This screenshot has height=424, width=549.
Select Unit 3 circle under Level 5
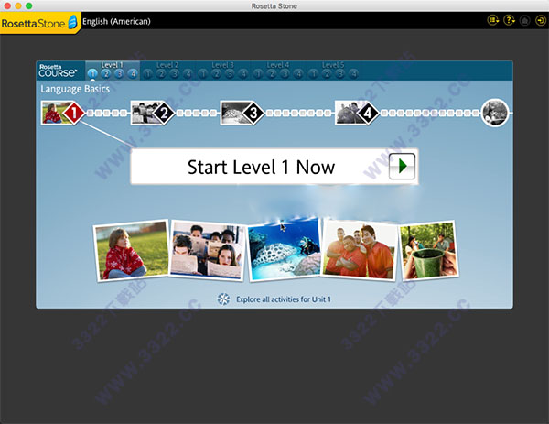[340, 74]
